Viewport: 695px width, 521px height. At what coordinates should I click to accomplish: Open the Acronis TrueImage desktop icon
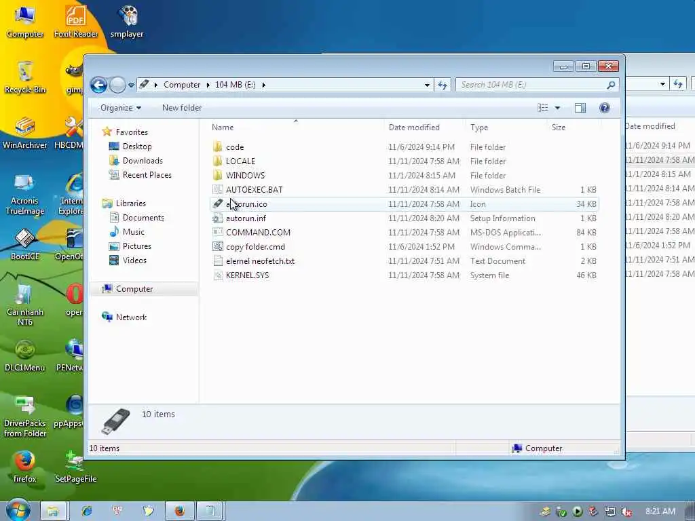(x=25, y=194)
